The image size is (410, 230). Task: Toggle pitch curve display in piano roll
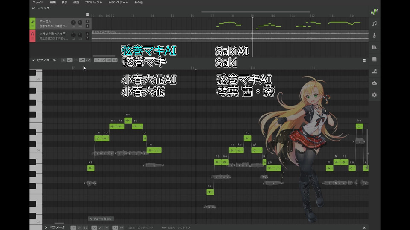[x=103, y=60]
